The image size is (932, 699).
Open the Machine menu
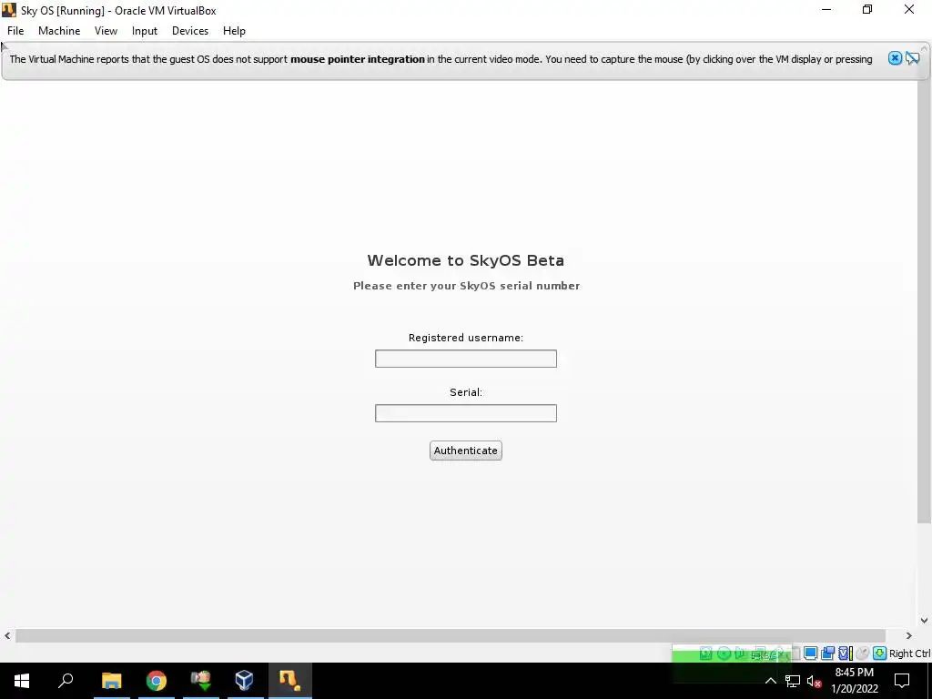[59, 31]
